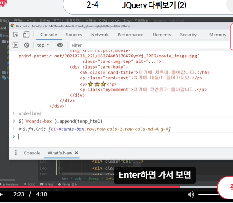
Task: Open the Problems tool window in IDE
Action: click(10, 185)
